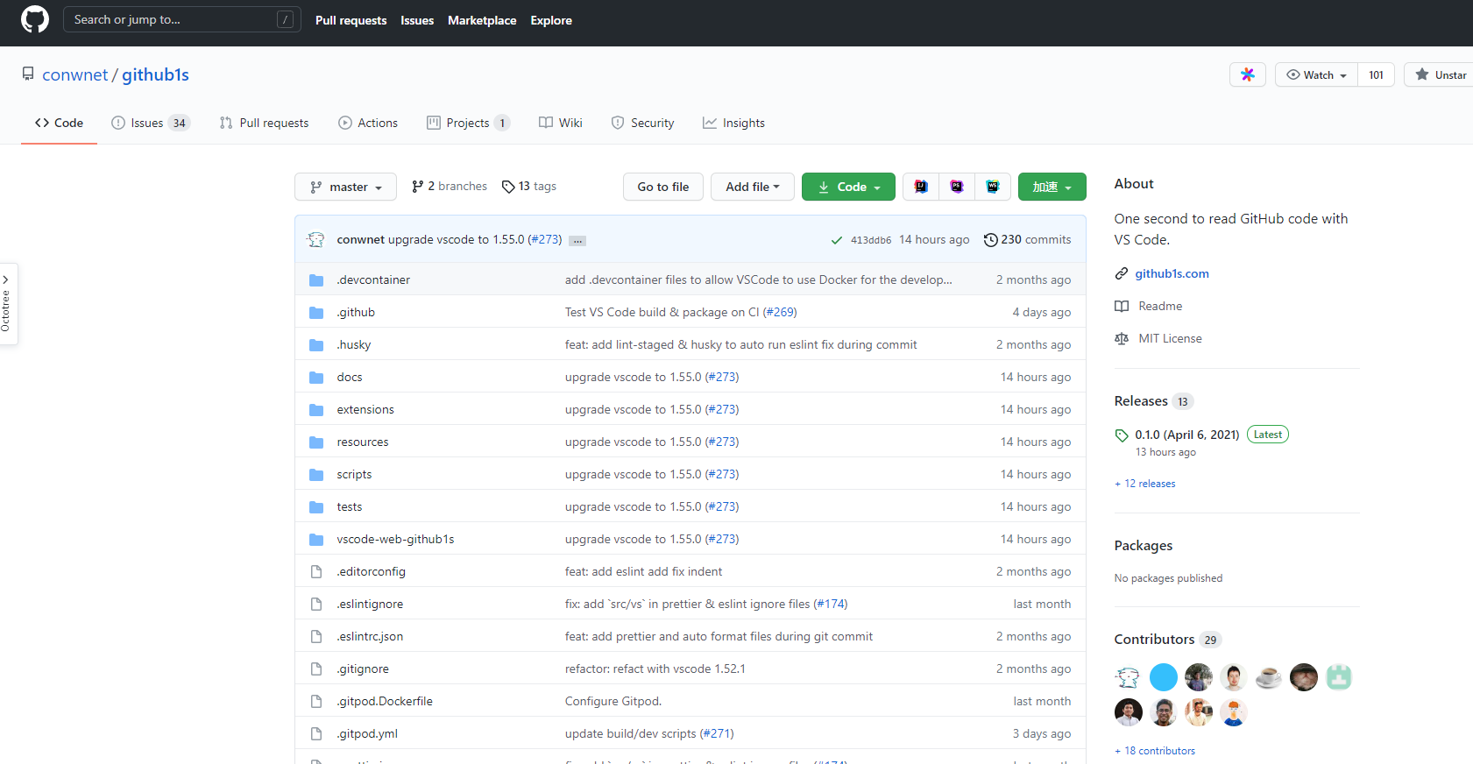Image resolution: width=1473 pixels, height=764 pixels.
Task: Open the 加速 dropdown button
Action: pyautogui.click(x=1052, y=187)
